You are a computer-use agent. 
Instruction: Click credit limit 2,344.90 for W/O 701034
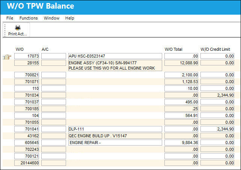217,95
